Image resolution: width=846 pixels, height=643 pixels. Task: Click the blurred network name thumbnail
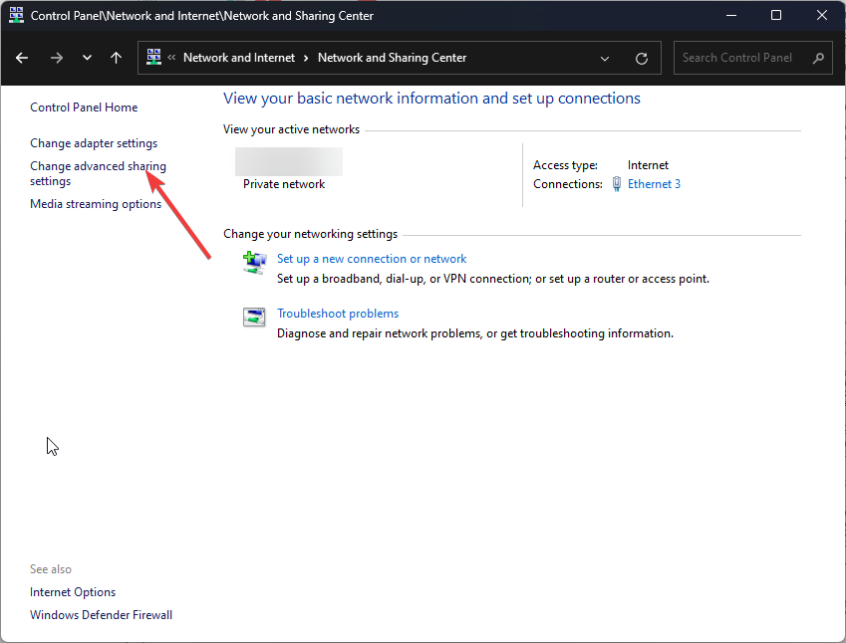click(289, 161)
